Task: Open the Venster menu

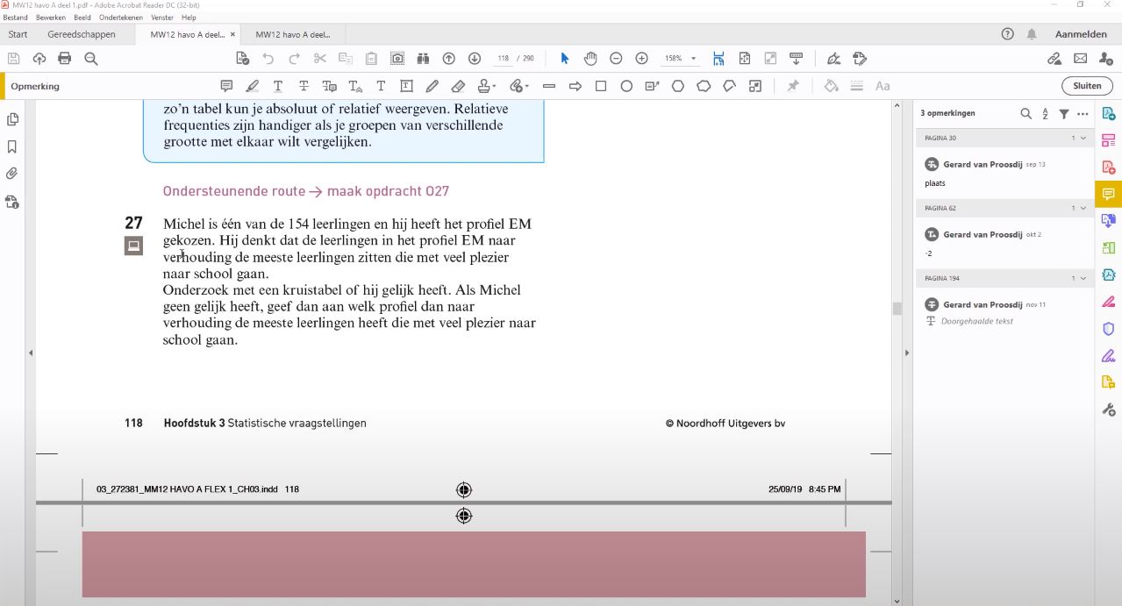Action: (161, 18)
